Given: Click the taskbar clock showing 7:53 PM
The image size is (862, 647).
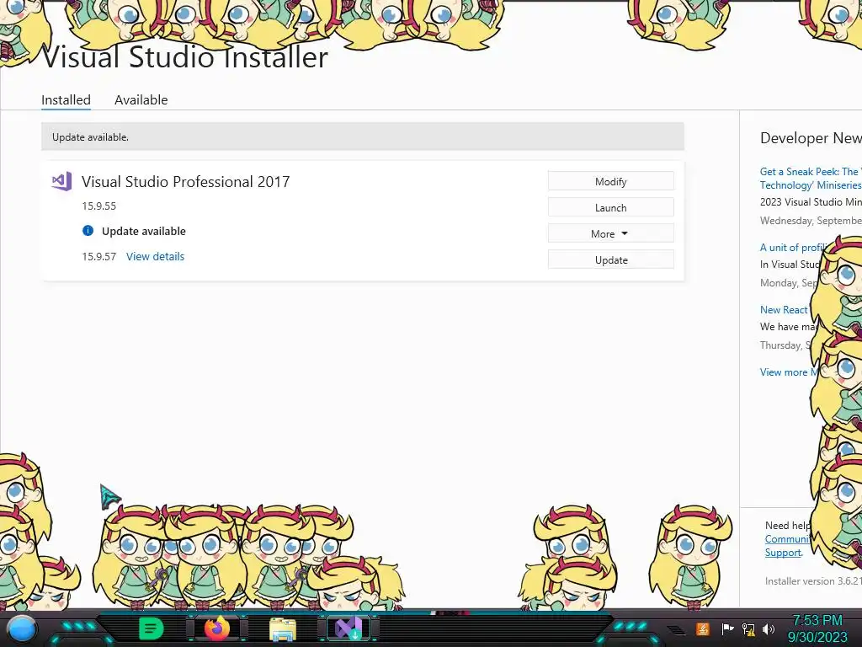Looking at the screenshot, I should click(817, 628).
